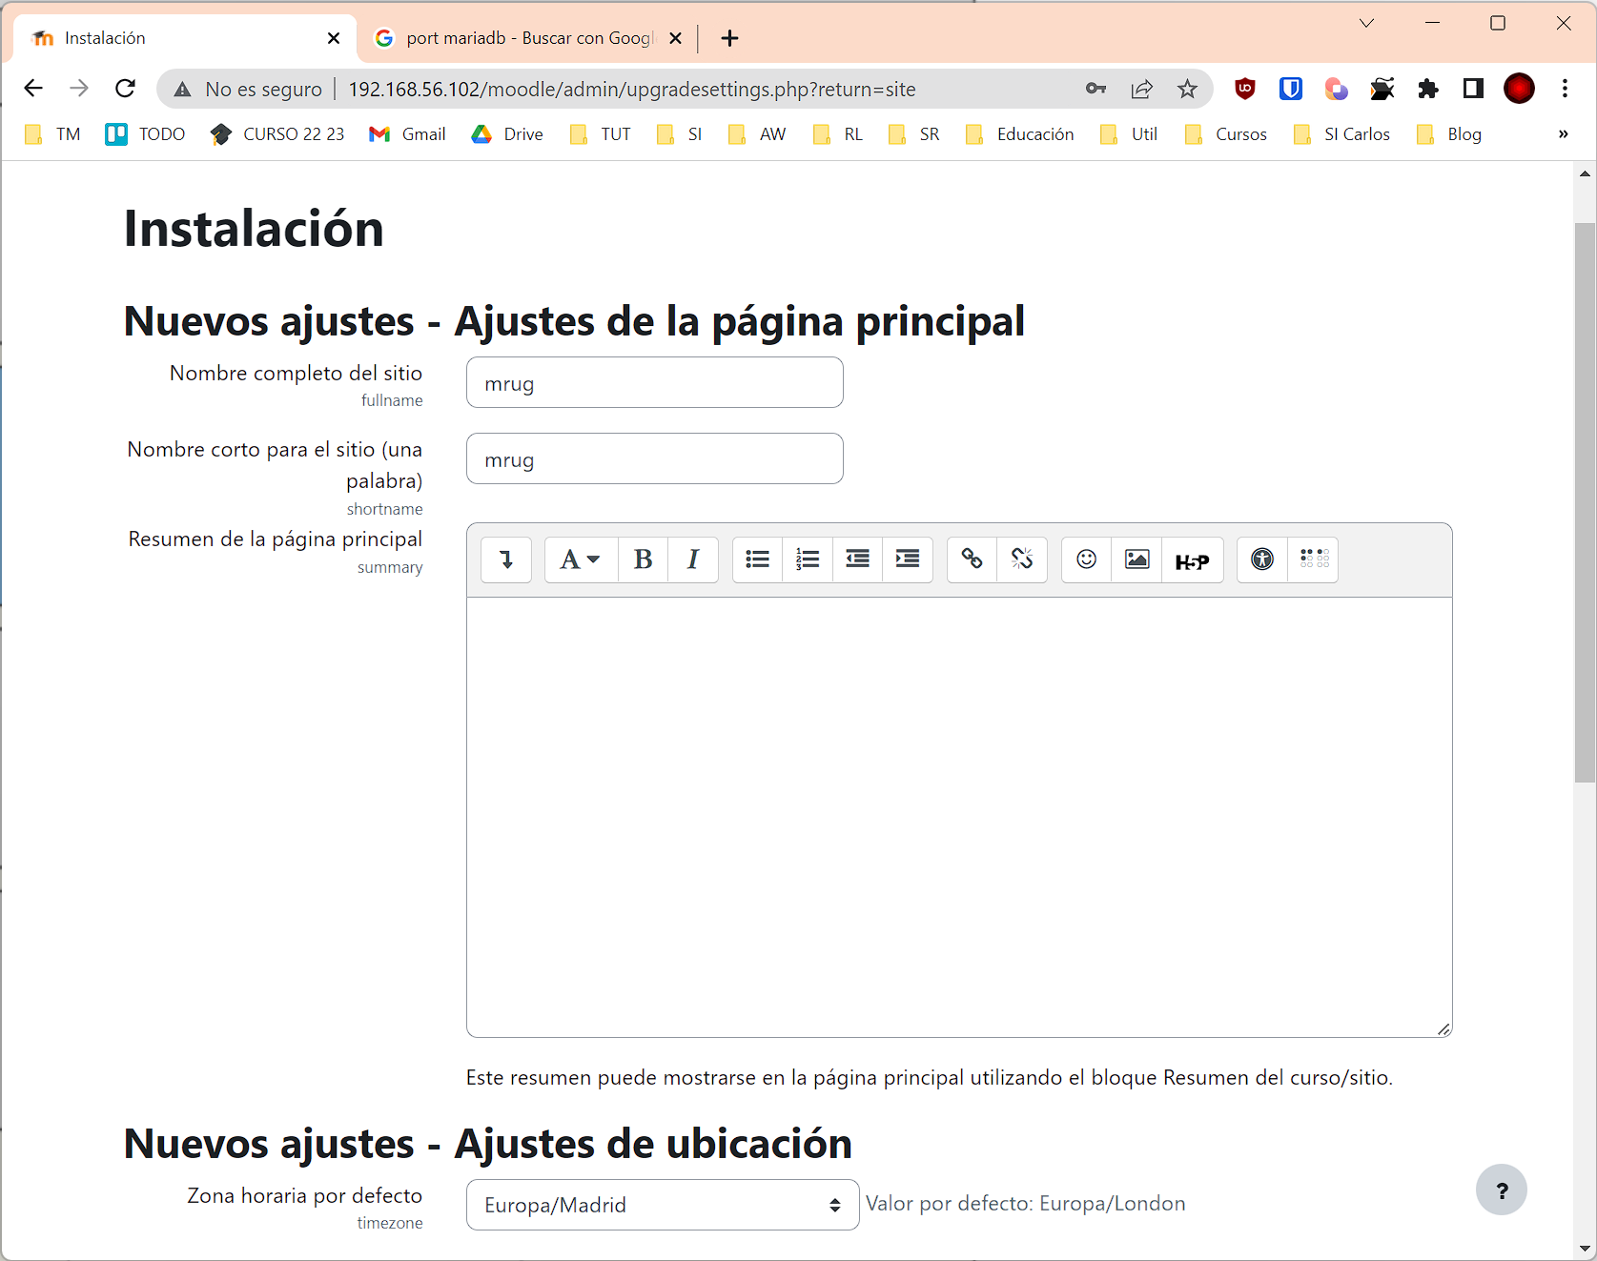Image resolution: width=1597 pixels, height=1261 pixels.
Task: Toggle italic formatting in summary editor
Action: [693, 559]
